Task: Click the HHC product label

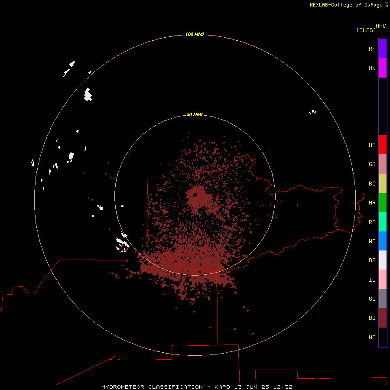Action: click(x=380, y=26)
